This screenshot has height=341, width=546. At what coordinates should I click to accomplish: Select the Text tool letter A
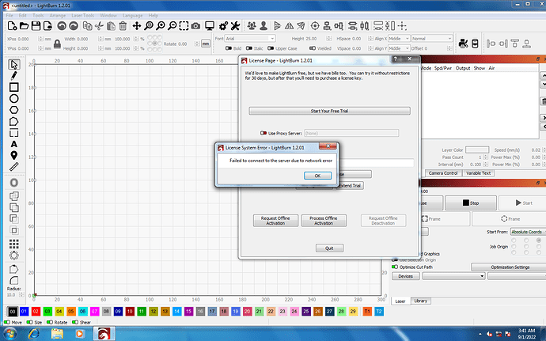(14, 144)
